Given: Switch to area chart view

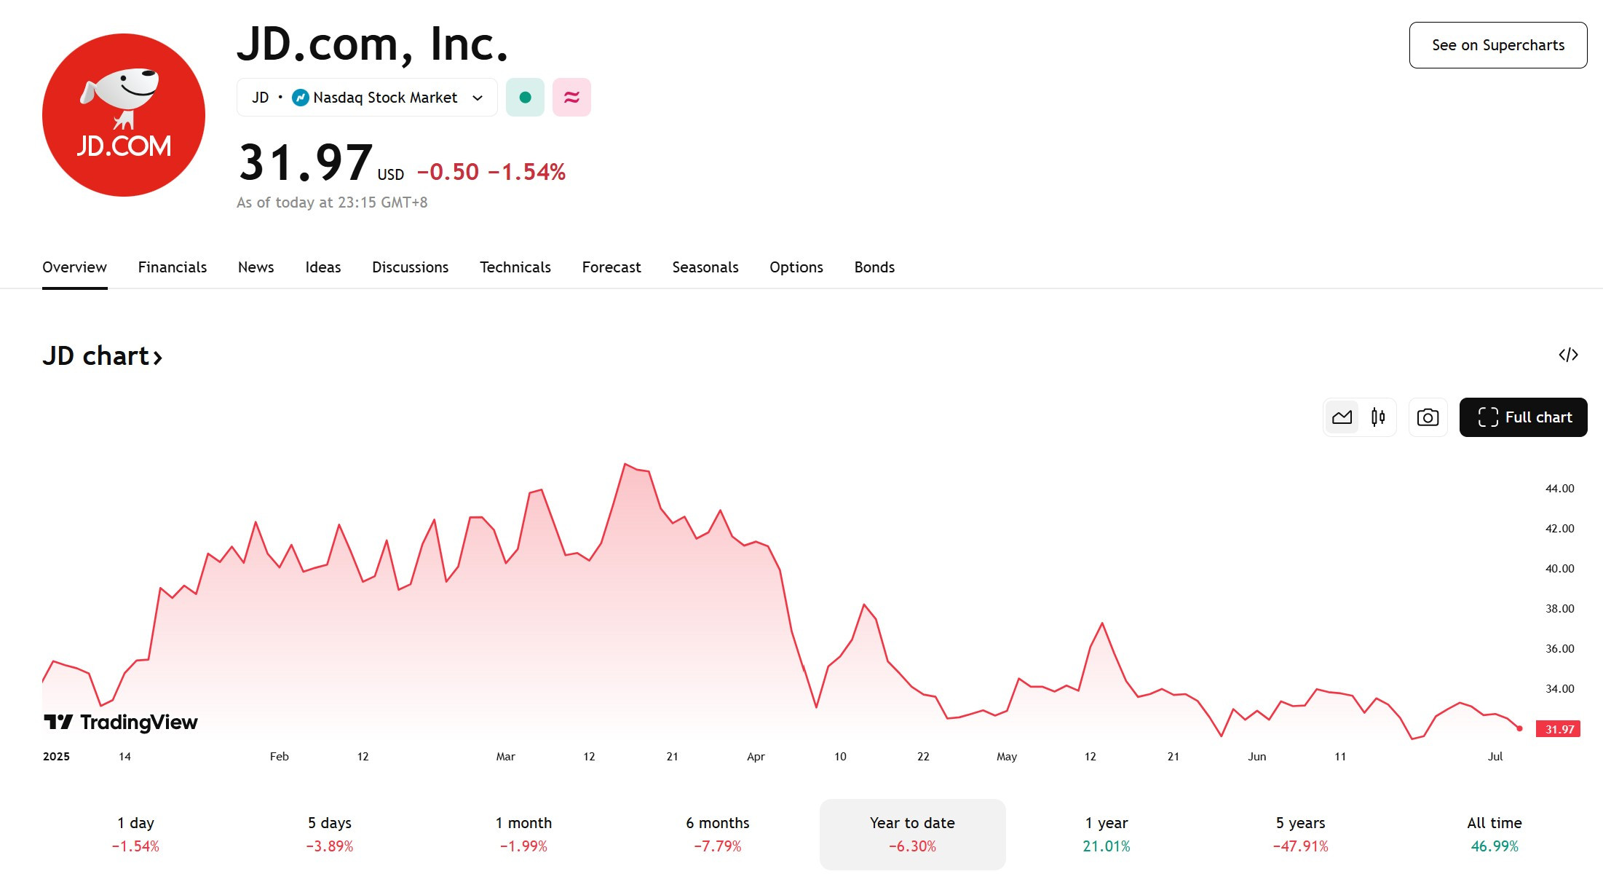Looking at the screenshot, I should click(1342, 417).
